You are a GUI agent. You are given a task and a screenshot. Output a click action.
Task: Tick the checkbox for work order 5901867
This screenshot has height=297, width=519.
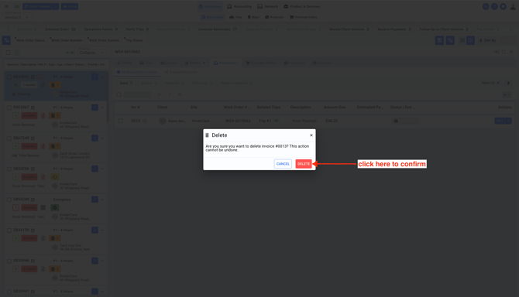(9, 108)
